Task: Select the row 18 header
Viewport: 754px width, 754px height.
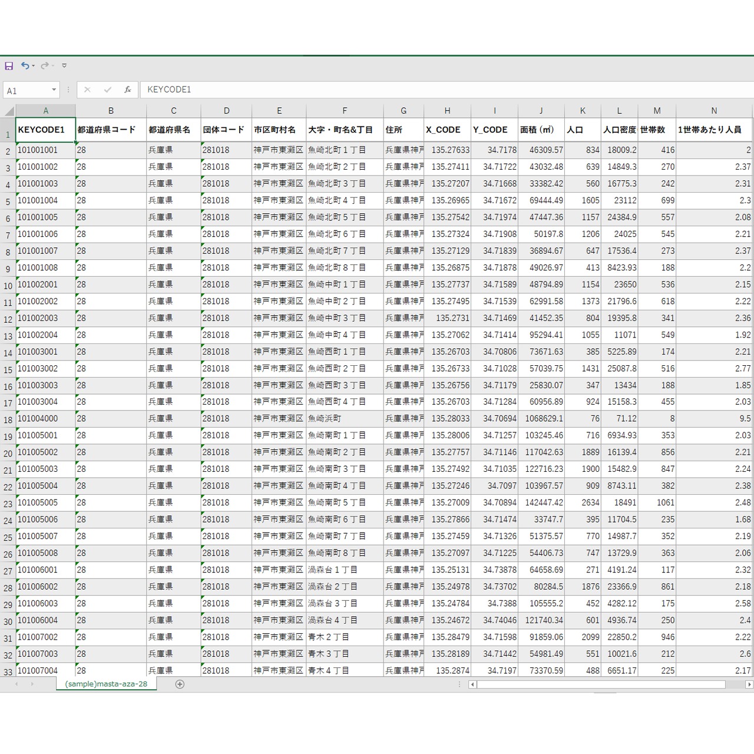Action: pyautogui.click(x=8, y=420)
